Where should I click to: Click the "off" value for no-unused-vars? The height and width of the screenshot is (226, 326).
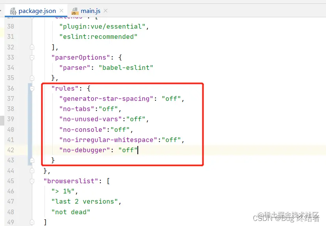coord(136,119)
